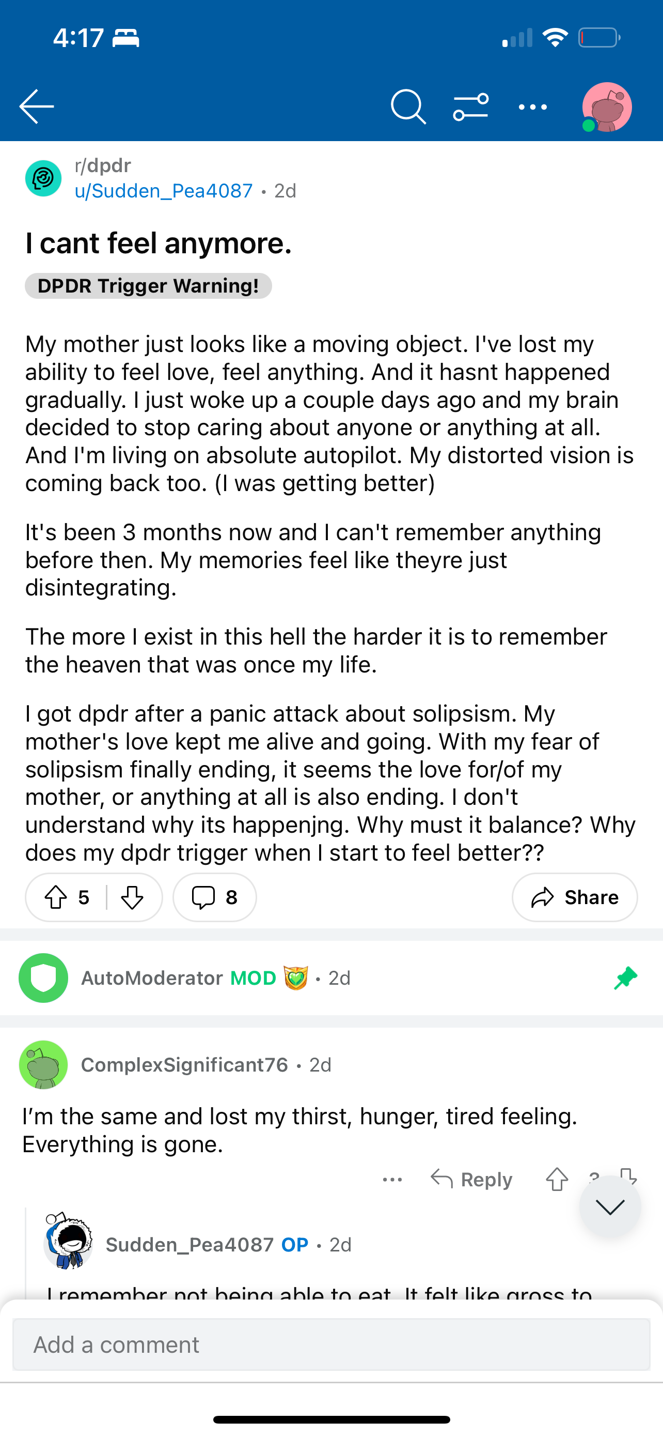
Task: Jump to next comment with chevron button
Action: tap(610, 1207)
